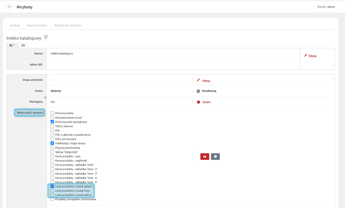Open the Widoczność atrybutów tab
This screenshot has width=345, height=208.
tap(68, 26)
